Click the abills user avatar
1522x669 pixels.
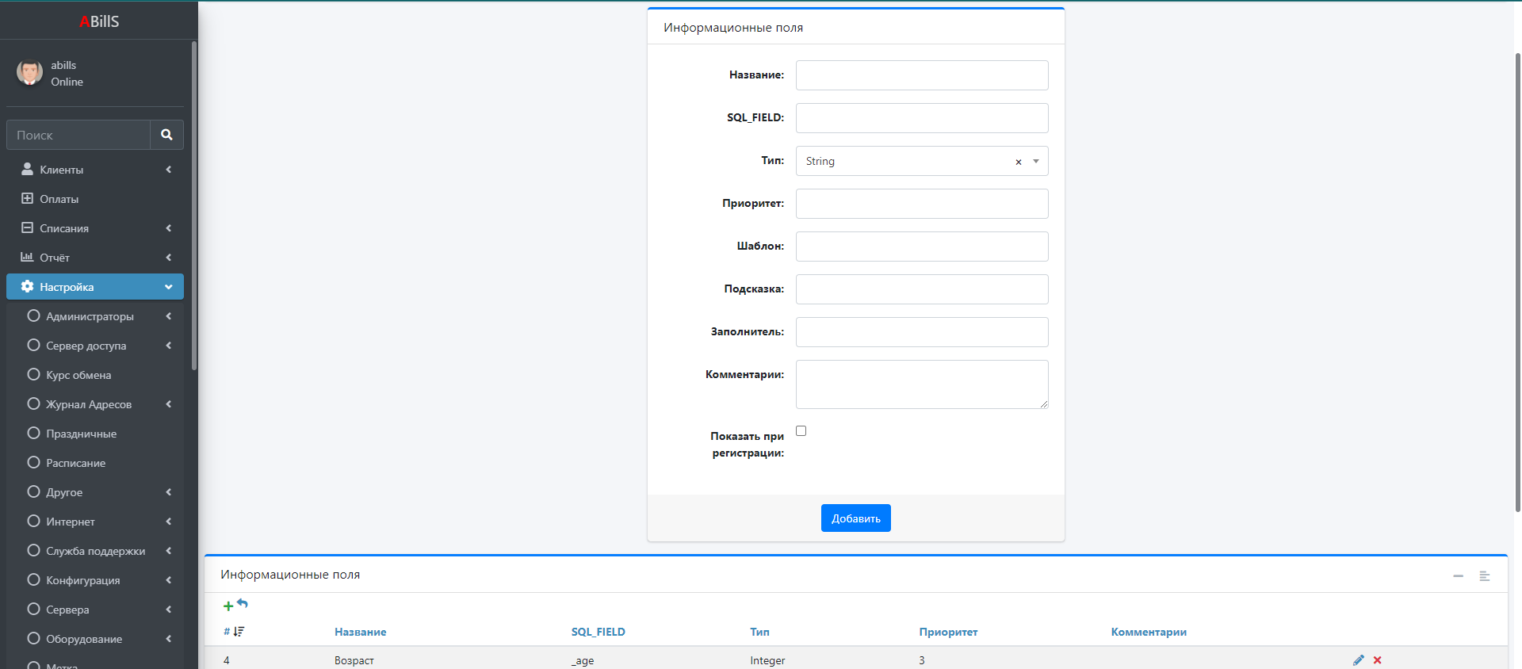(30, 73)
